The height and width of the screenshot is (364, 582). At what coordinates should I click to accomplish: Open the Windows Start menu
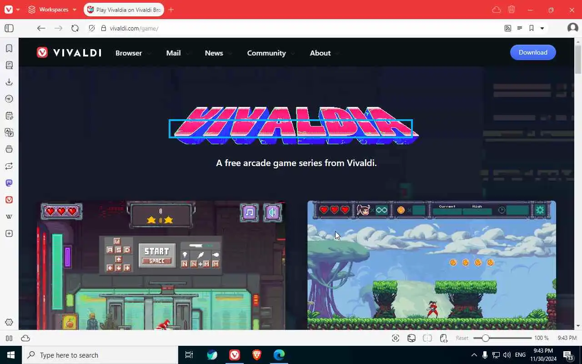click(11, 355)
